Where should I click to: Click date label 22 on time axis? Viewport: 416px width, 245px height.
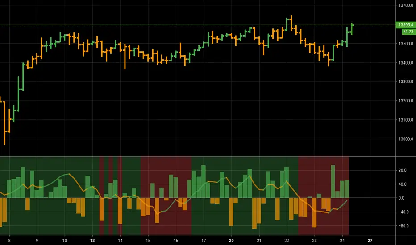coord(287,241)
